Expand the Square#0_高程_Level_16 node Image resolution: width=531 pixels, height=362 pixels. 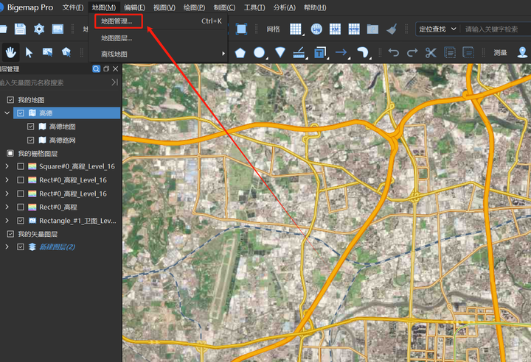7,166
